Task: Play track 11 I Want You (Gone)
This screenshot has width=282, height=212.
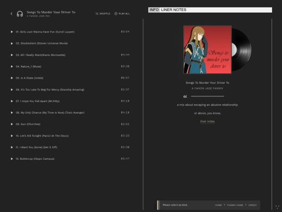Action: tap(11, 147)
